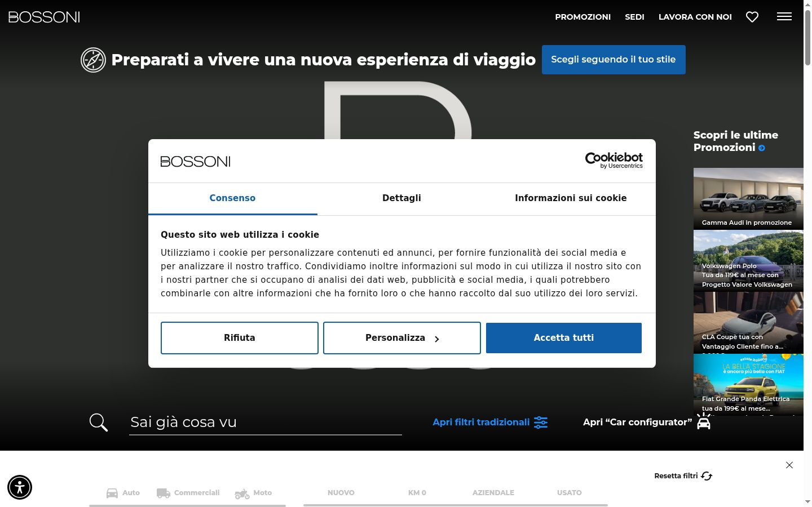Click the Scopri le ultime Promozioni heading
This screenshot has height=507, width=812.
click(x=736, y=141)
